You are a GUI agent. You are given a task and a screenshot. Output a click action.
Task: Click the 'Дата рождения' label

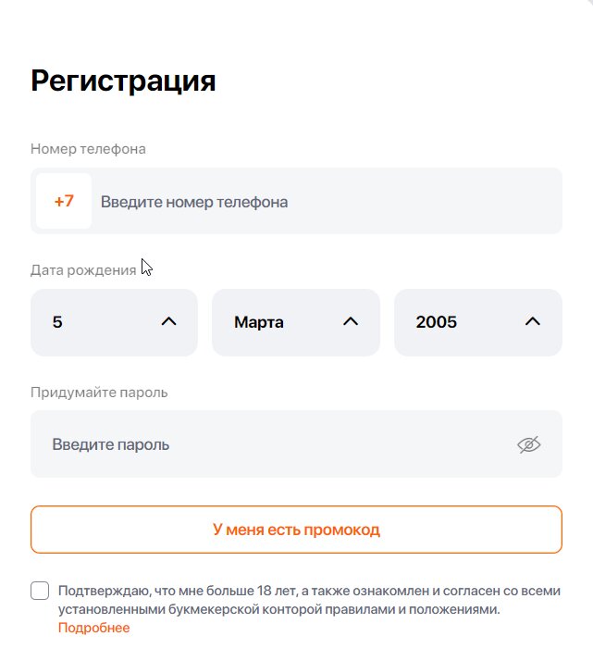pyautogui.click(x=83, y=269)
